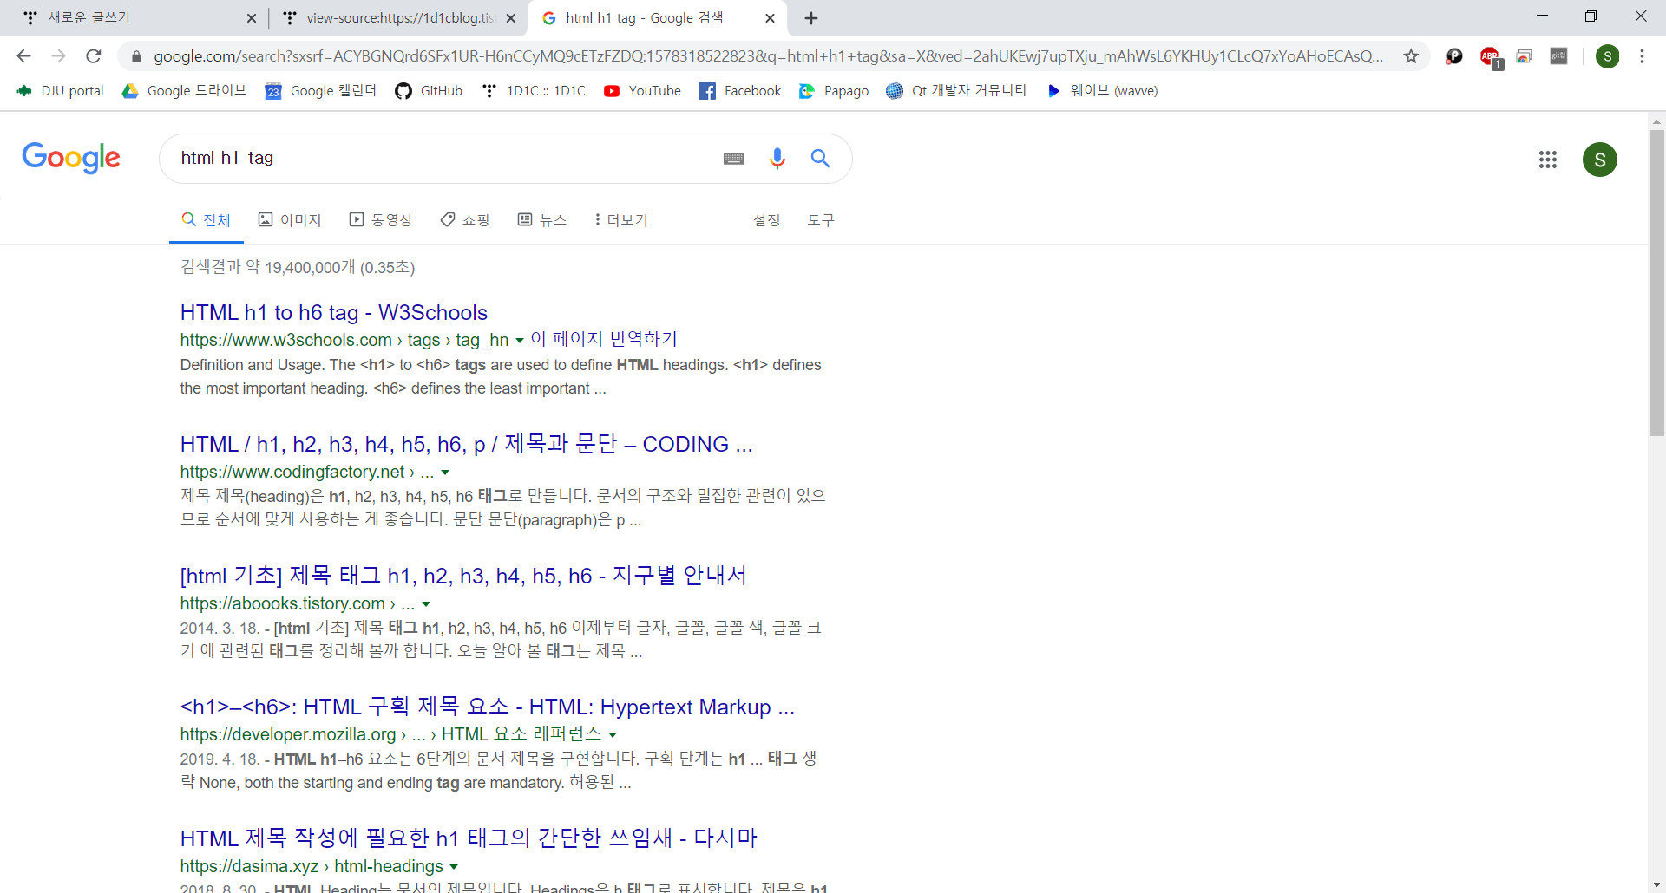Open the 웨이브 (wavve) bookmark

coord(1102,91)
